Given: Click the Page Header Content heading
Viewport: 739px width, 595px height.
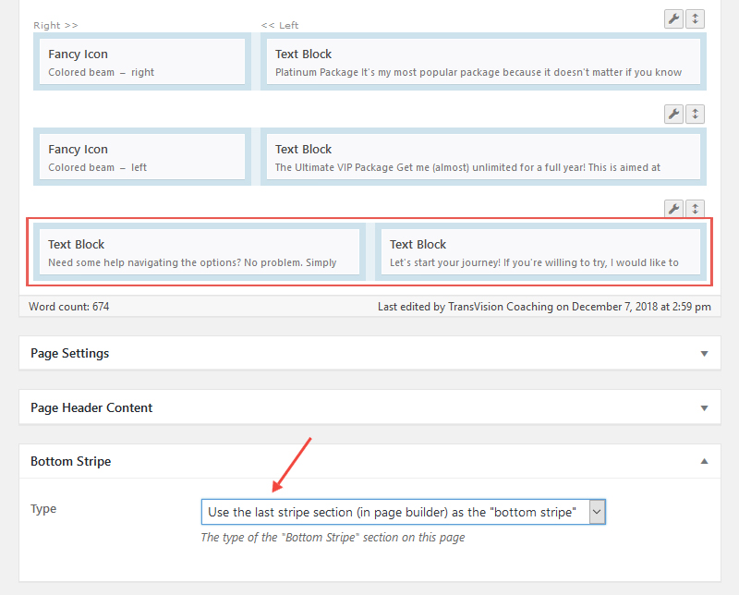Looking at the screenshot, I should coord(91,407).
